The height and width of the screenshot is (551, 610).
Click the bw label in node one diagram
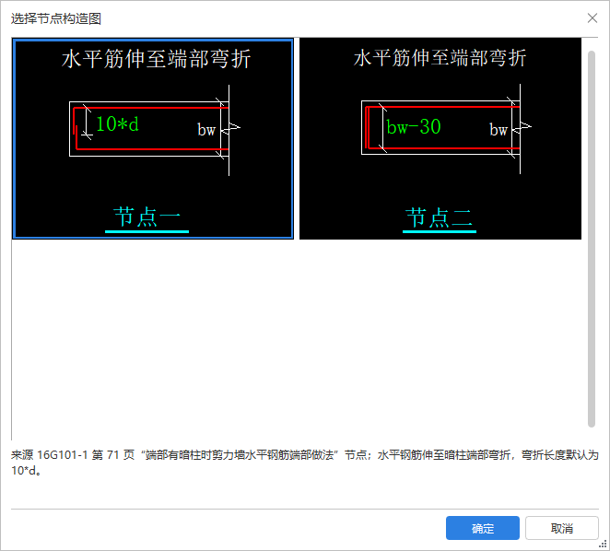[x=206, y=130]
